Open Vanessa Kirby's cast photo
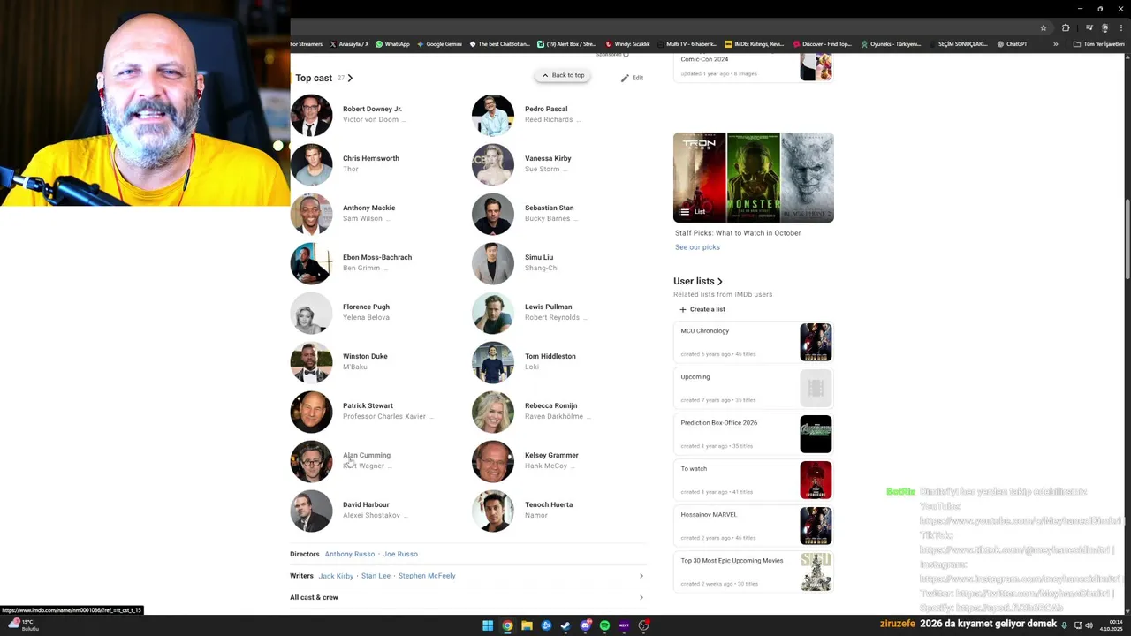The width and height of the screenshot is (1131, 636). [x=493, y=164]
